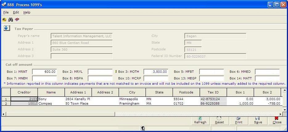The height and width of the screenshot is (132, 288).
Task: Click the Box 10: MCRP amount field
Action: (156, 79)
